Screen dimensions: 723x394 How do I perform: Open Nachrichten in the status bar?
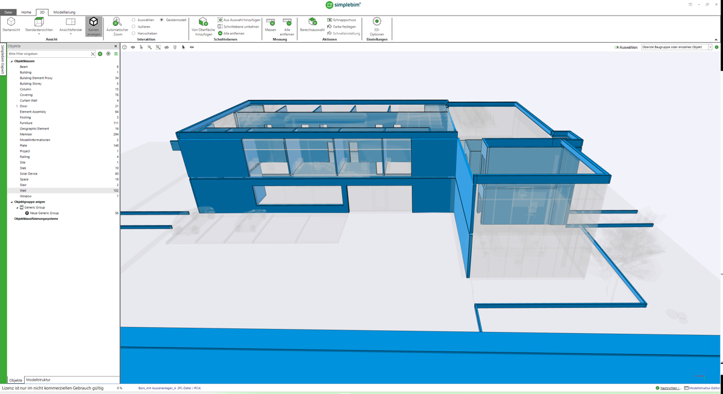pos(669,388)
